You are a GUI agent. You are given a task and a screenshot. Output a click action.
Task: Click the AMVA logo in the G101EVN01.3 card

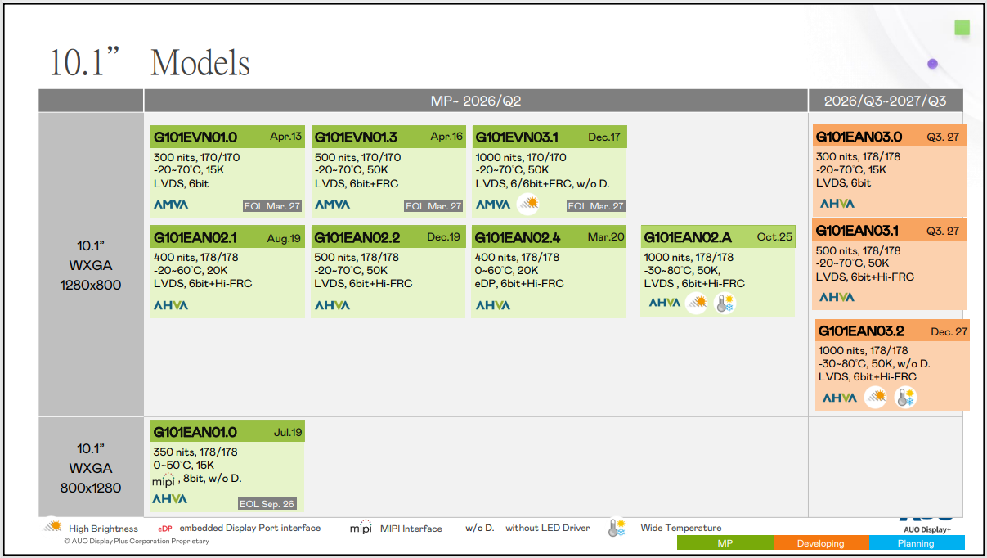(332, 205)
